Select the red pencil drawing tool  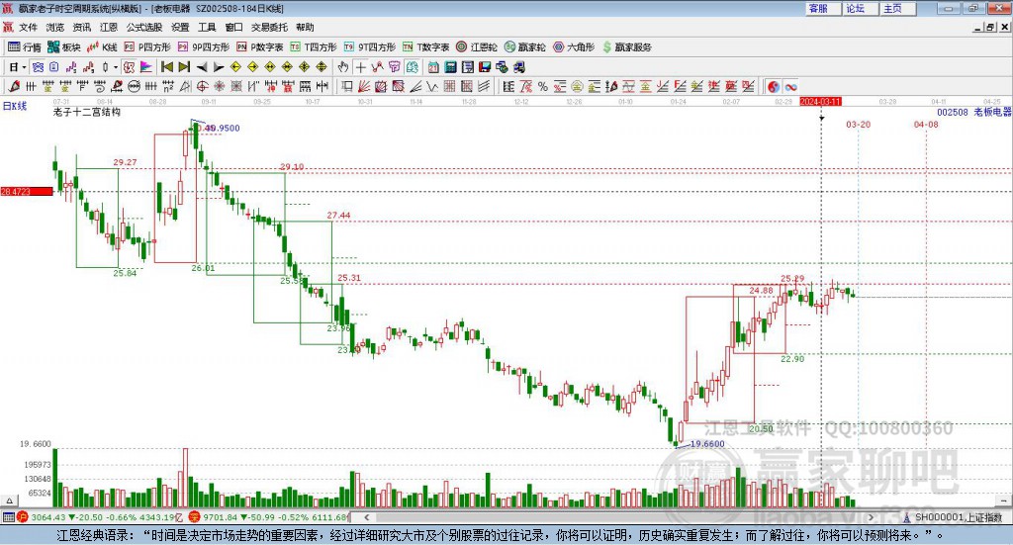[x=14, y=86]
